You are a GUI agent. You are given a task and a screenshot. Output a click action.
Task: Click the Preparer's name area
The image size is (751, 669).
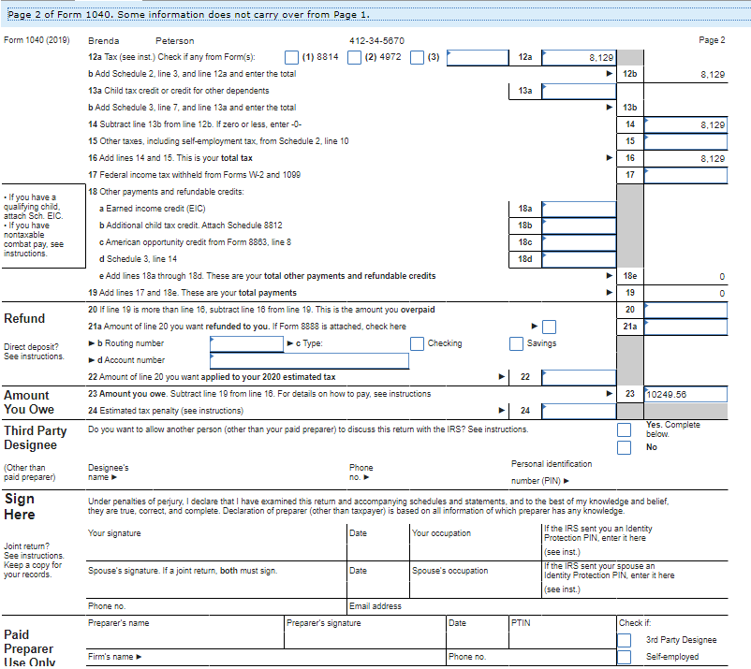[x=185, y=633]
